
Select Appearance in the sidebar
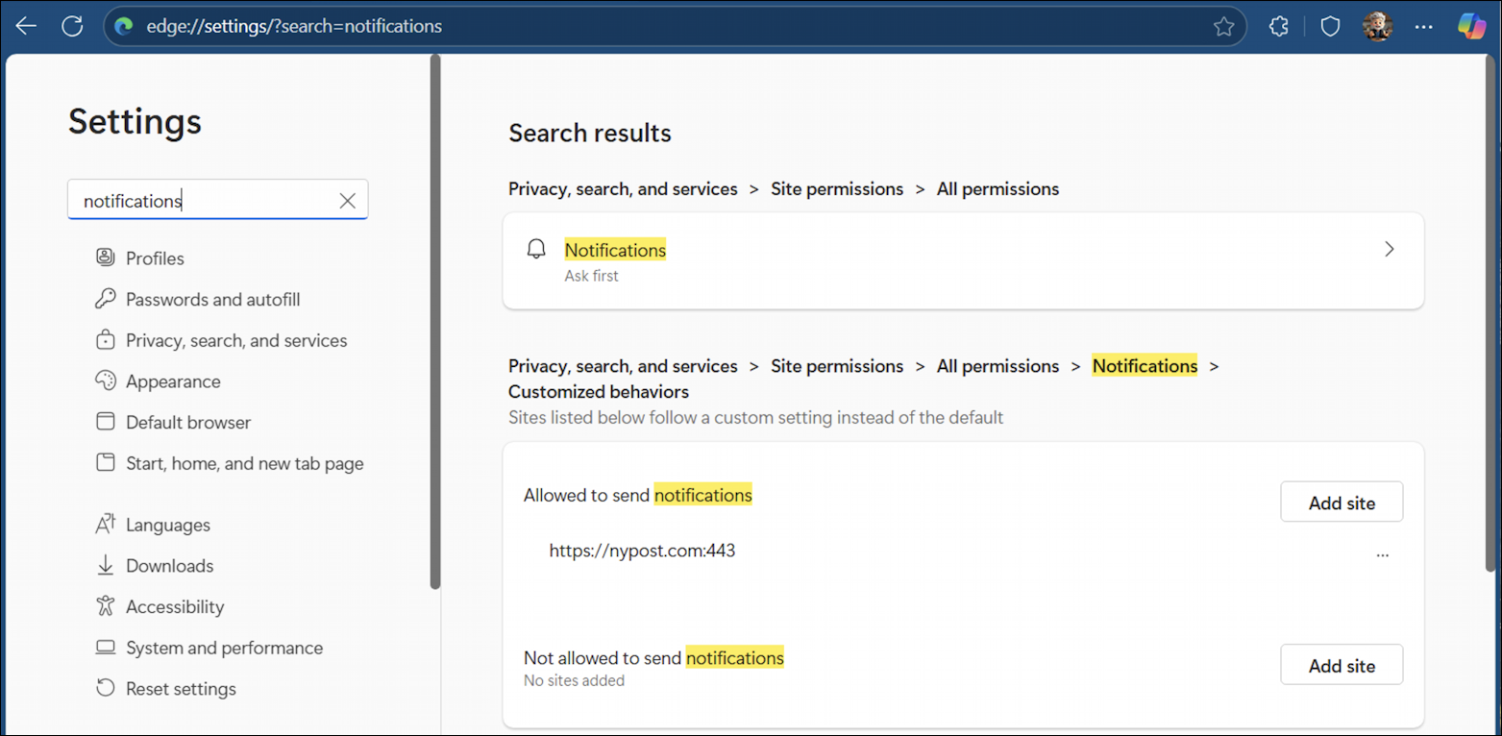coord(173,381)
